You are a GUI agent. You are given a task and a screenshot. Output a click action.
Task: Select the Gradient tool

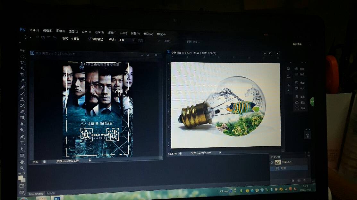22,118
